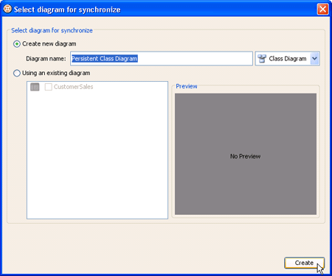The width and height of the screenshot is (332, 276).
Task: Open the Class Diagram type dropdown arrow
Action: click(315, 59)
